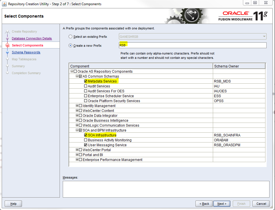Check the WebCenter Portal checkbox
This screenshot has width=275, height=210.
80,150
